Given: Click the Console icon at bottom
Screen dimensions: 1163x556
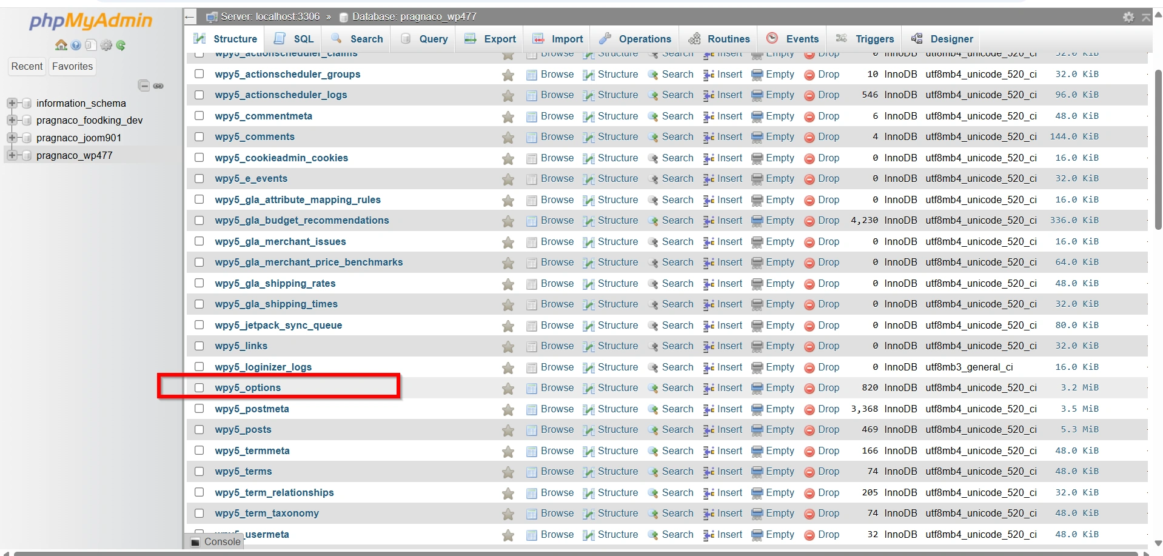Looking at the screenshot, I should pos(195,542).
